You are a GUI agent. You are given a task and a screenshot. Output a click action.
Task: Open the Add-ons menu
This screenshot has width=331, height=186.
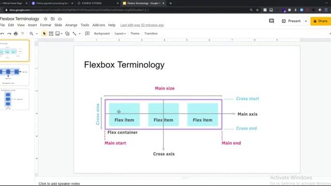tap(99, 25)
